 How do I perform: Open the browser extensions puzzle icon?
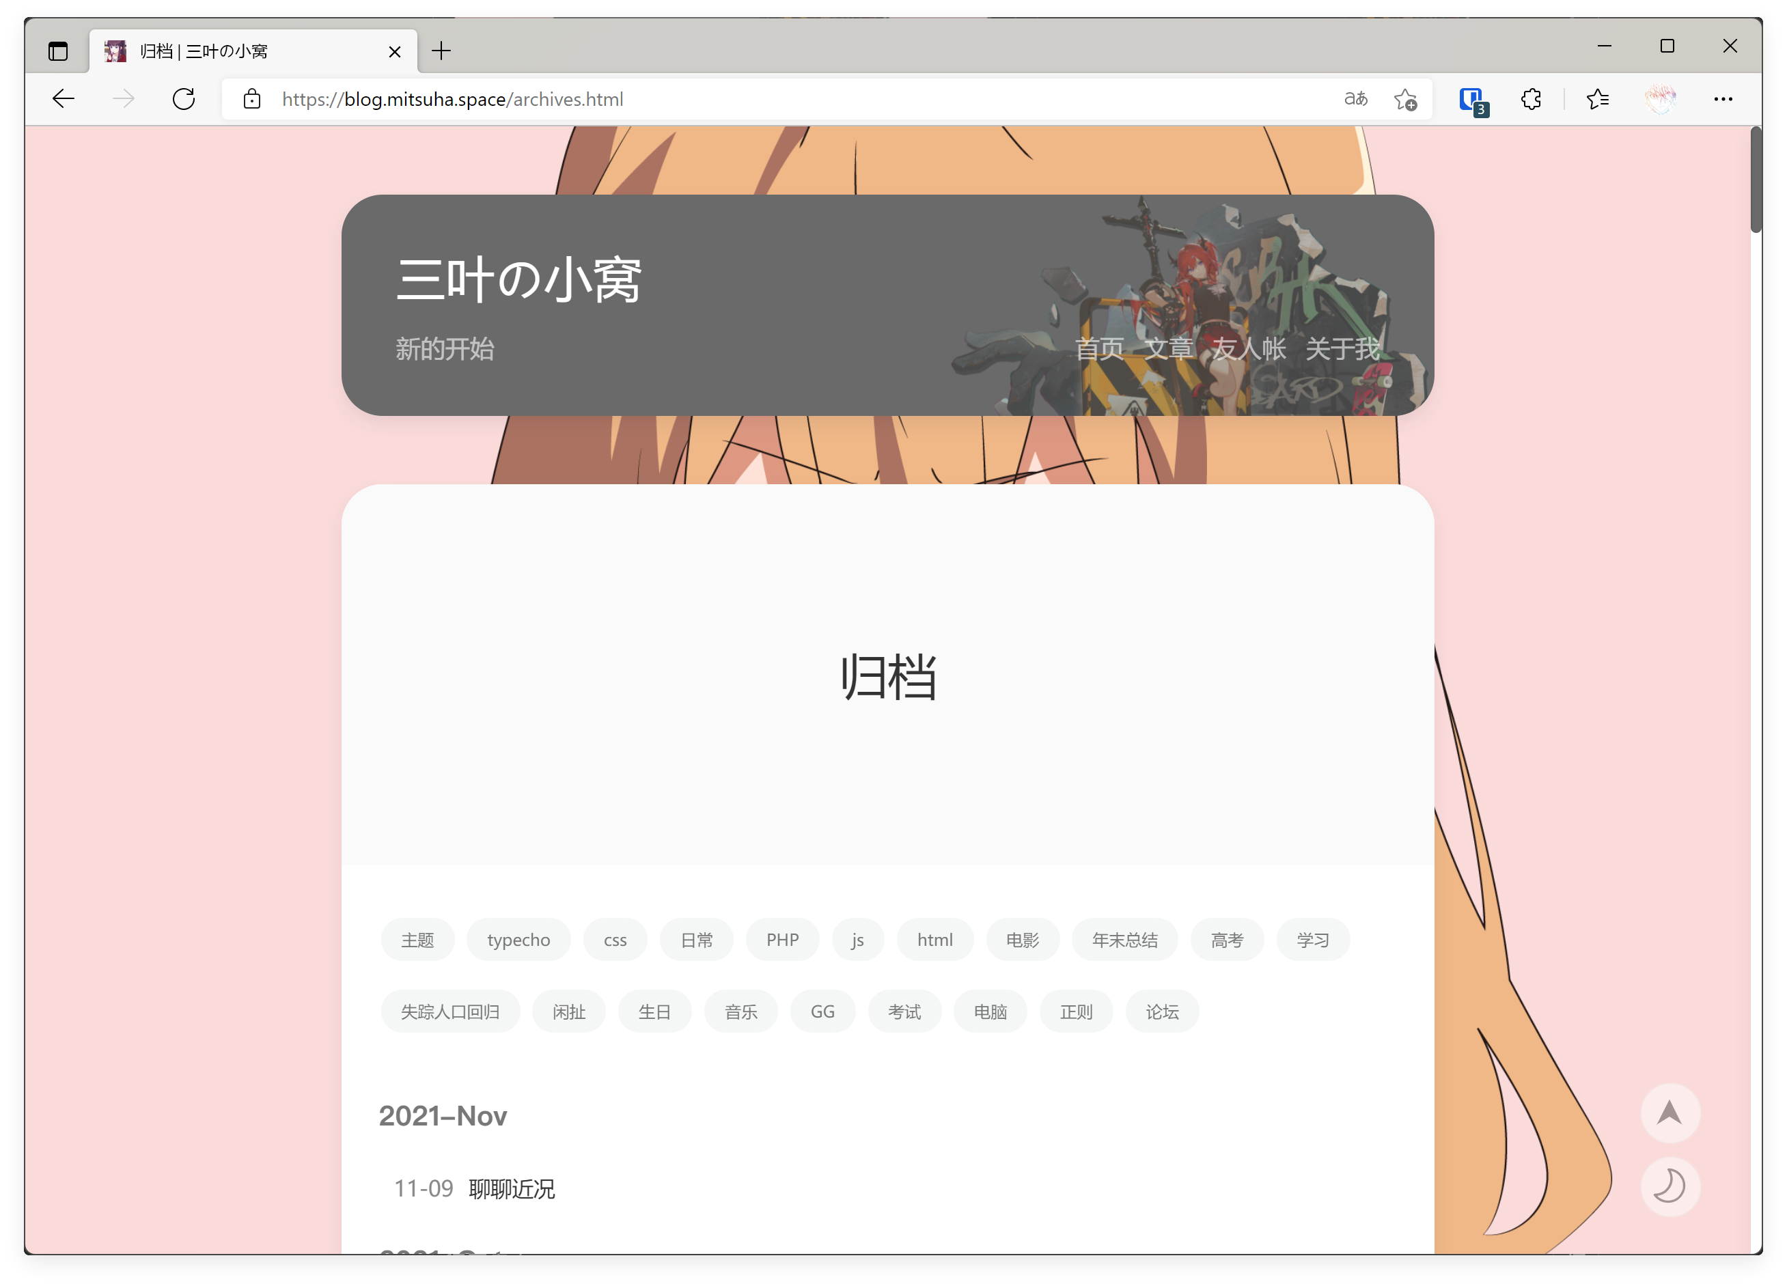pyautogui.click(x=1531, y=99)
